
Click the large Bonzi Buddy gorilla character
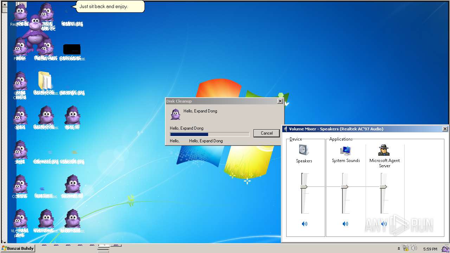pyautogui.click(x=35, y=33)
